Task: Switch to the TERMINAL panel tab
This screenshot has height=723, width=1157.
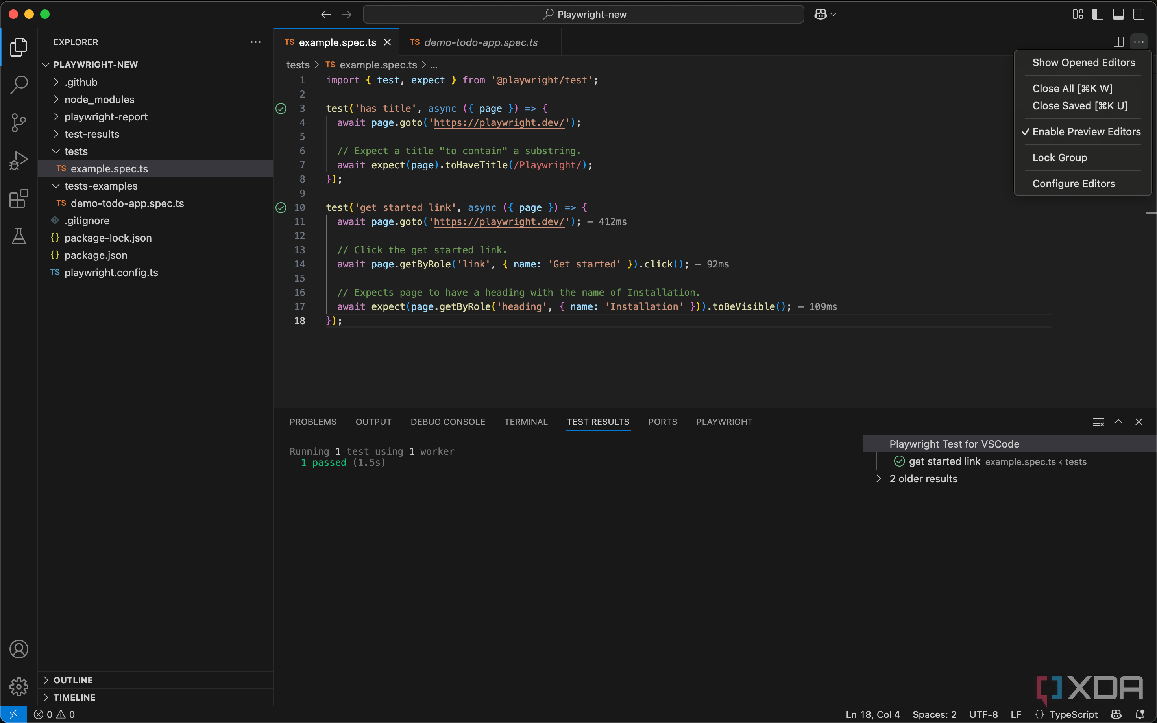Action: 526,422
